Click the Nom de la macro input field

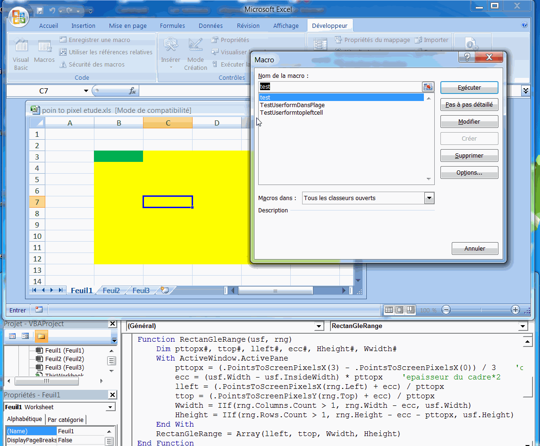pos(340,87)
